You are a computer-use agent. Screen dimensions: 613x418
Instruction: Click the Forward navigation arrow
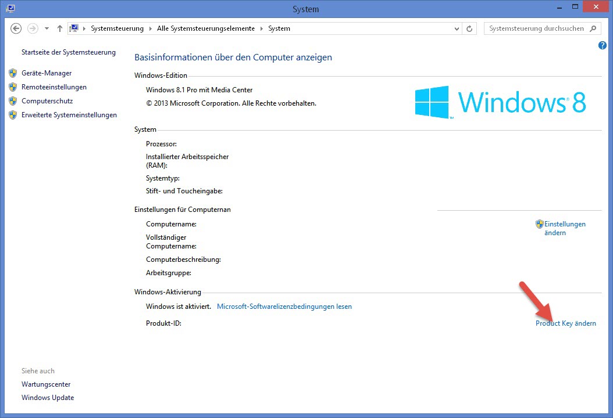coord(33,28)
